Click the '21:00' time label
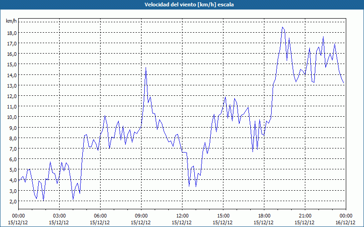This screenshot has height=227, width=364. 305,216
